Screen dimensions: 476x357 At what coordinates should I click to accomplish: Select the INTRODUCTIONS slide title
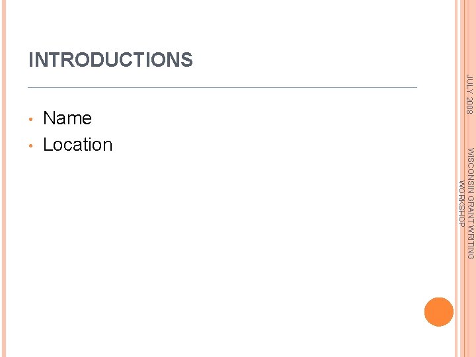110,60
